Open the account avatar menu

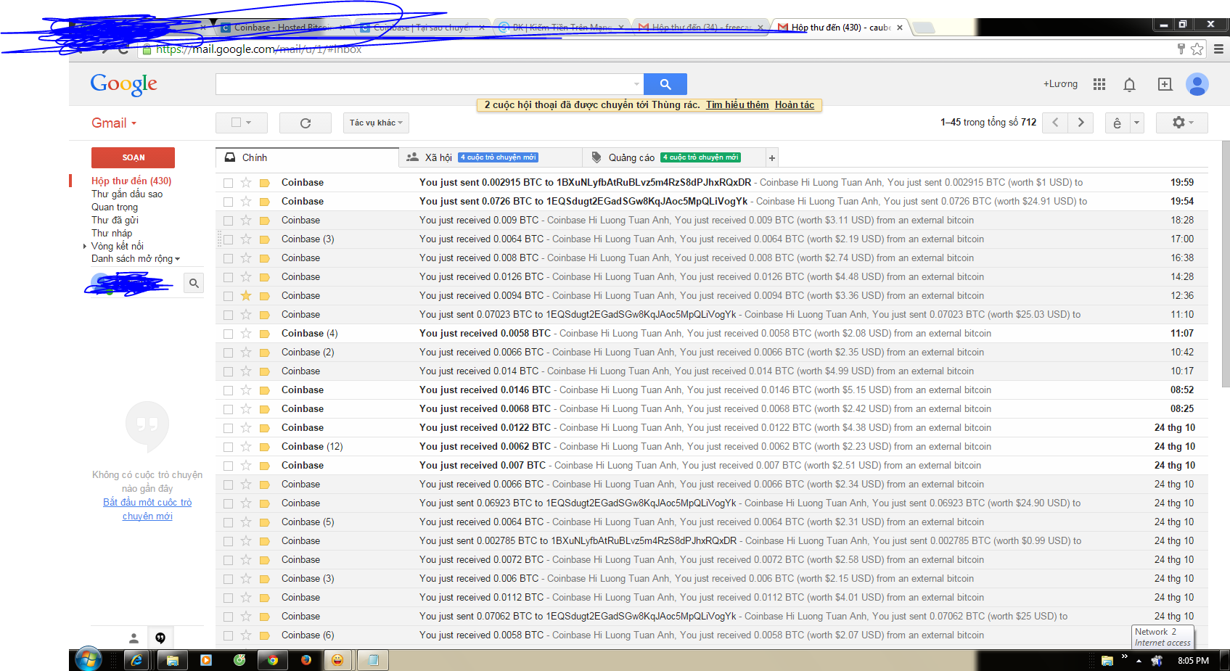click(1197, 84)
